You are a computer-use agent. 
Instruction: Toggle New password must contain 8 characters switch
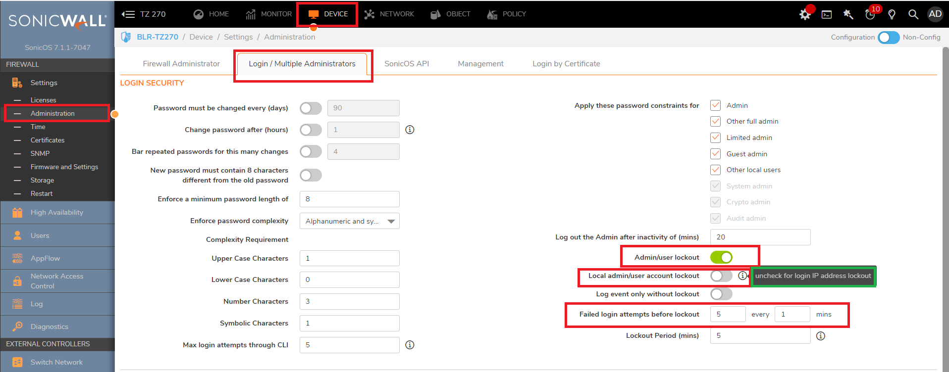click(x=311, y=175)
